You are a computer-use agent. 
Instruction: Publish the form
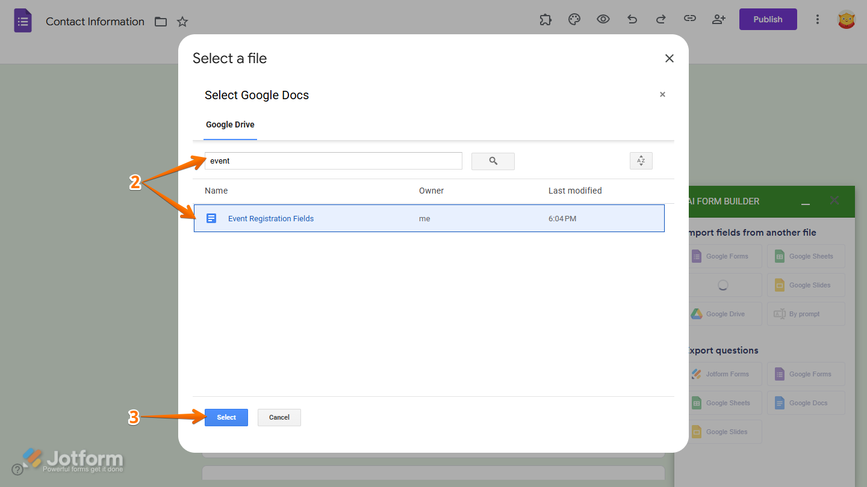[768, 19]
